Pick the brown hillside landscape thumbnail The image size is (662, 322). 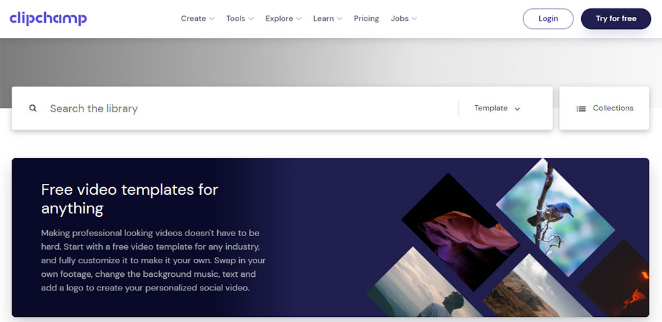tap(527, 290)
